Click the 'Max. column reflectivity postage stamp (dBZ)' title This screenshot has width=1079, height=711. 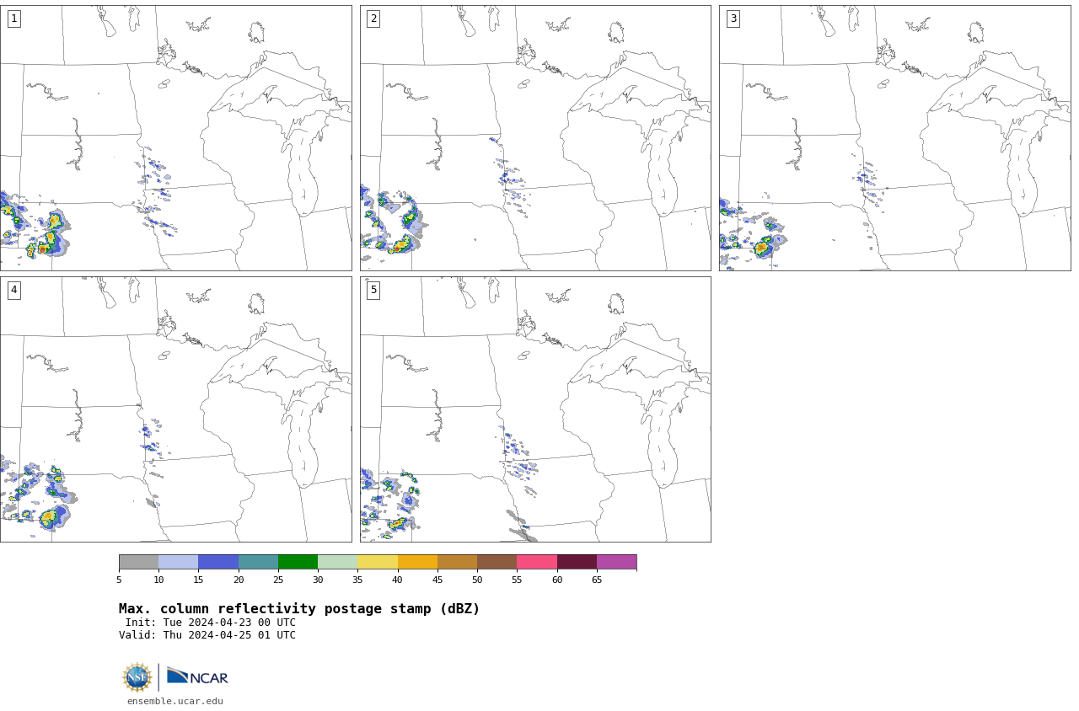click(x=299, y=609)
